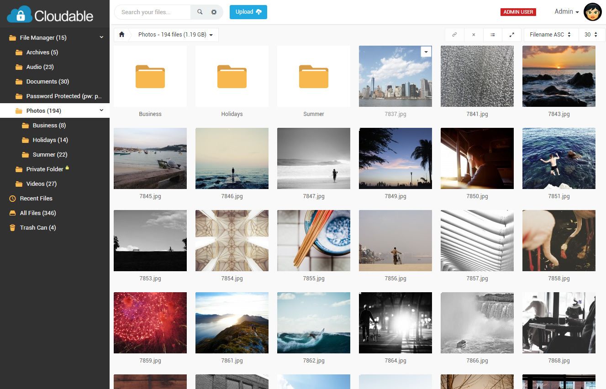This screenshot has height=389, width=606.
Task: Copy a shareable link using the link icon
Action: [x=454, y=34]
